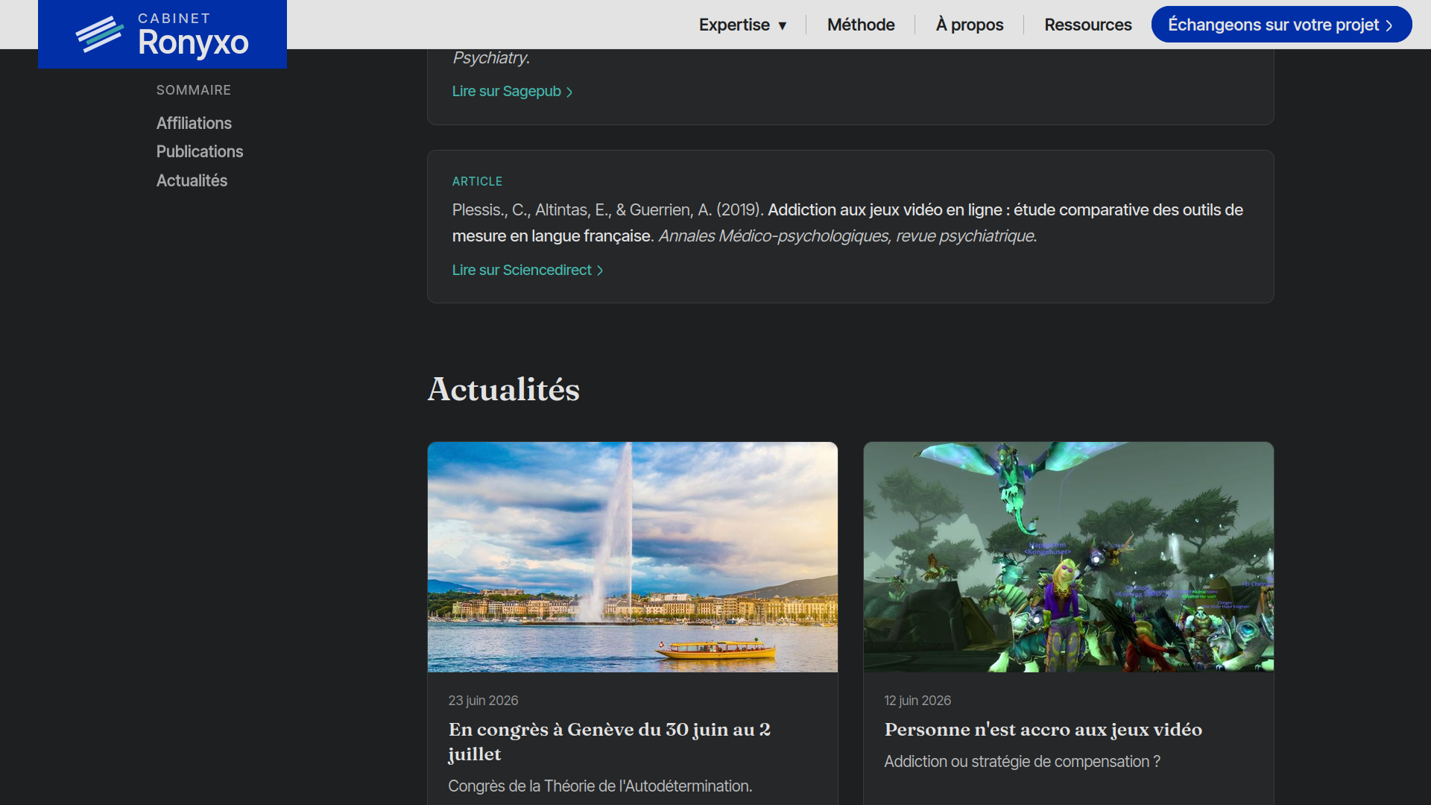This screenshot has width=1431, height=805.
Task: Go to the Ressources page
Action: [x=1088, y=25]
